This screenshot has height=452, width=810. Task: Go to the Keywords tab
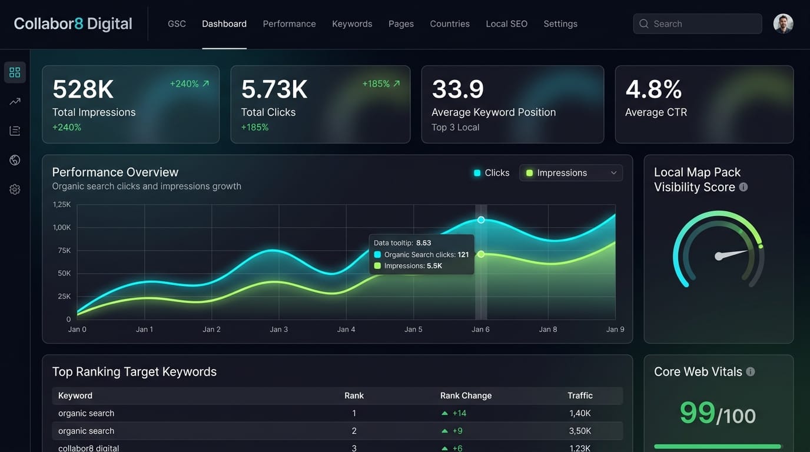352,24
